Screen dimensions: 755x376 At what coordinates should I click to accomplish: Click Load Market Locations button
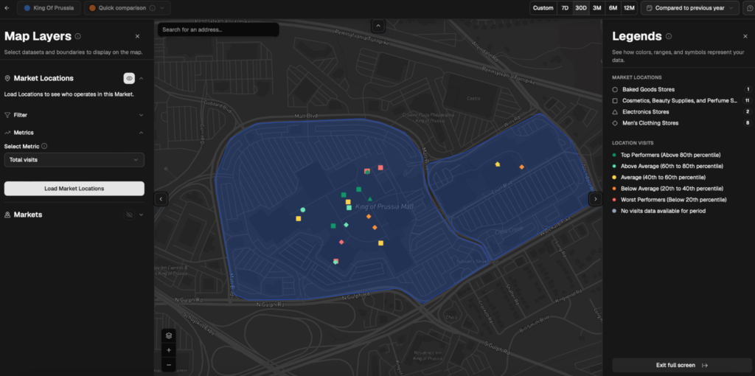click(74, 189)
